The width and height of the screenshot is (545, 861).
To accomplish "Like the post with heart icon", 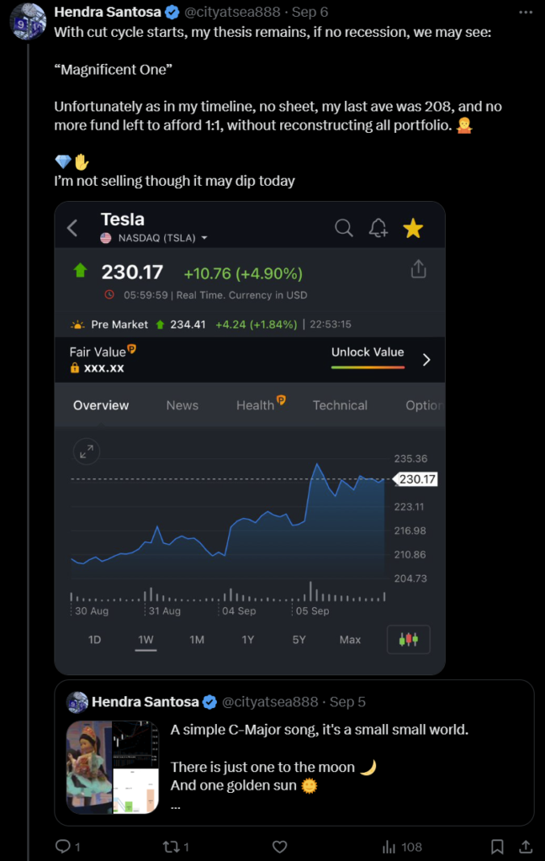I will (x=279, y=847).
